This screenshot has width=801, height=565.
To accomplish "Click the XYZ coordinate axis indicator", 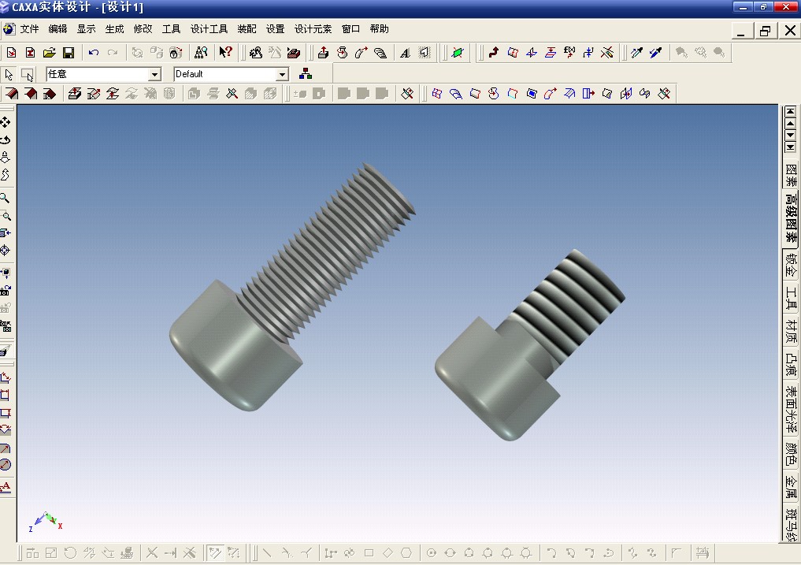I will tap(46, 522).
